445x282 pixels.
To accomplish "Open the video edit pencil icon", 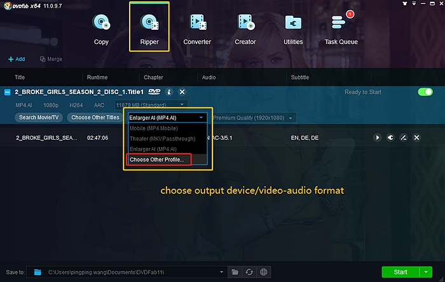I will pos(403,138).
